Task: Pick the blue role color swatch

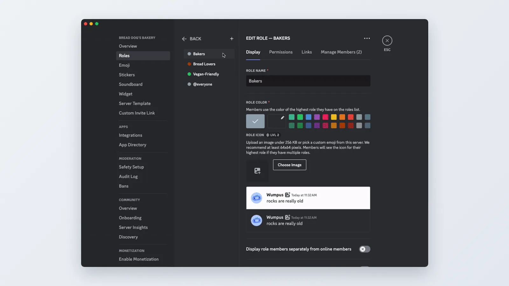Action: pos(308,117)
